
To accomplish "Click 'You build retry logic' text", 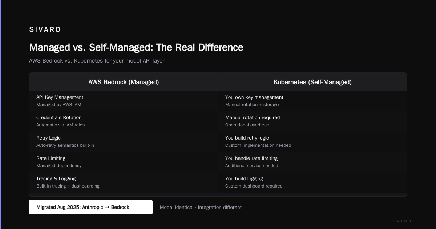I will coord(247,138).
